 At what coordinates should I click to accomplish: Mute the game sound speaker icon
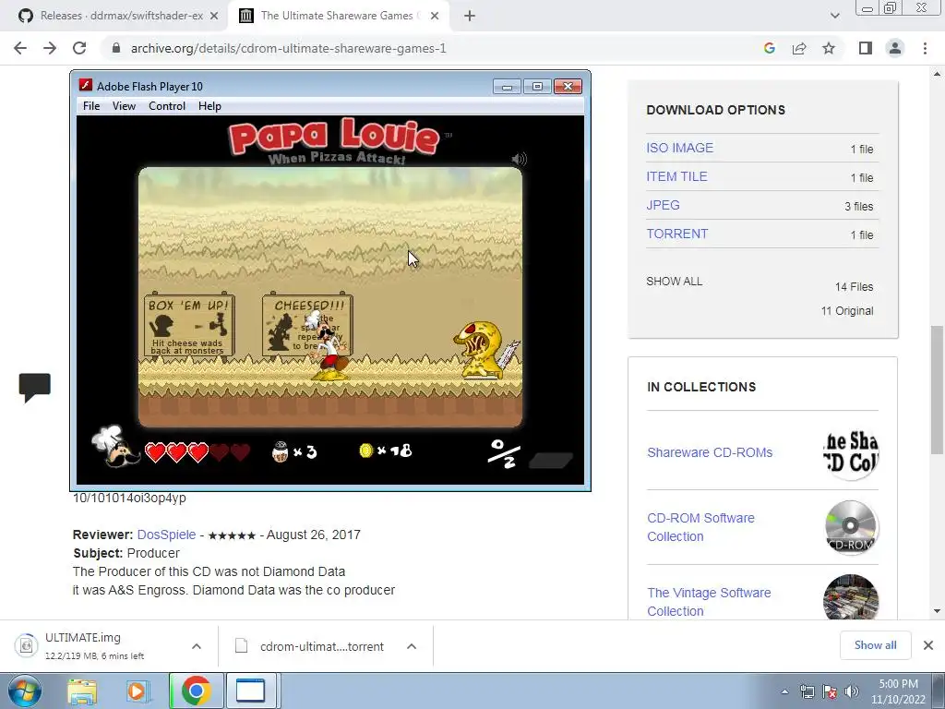click(519, 159)
